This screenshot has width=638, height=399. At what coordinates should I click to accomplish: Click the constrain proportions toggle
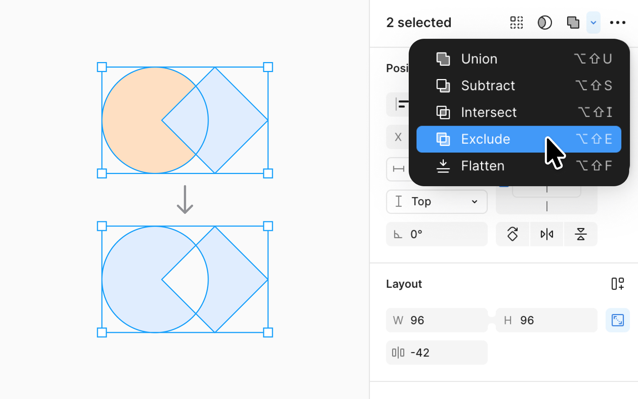[618, 320]
